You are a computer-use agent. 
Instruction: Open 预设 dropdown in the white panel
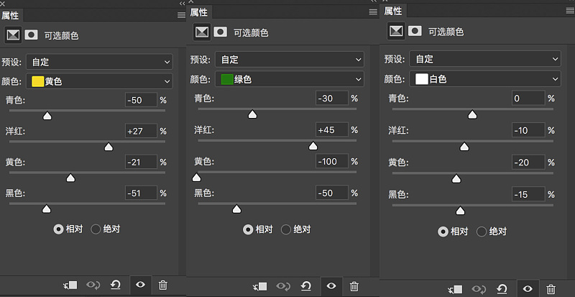pyautogui.click(x=484, y=59)
